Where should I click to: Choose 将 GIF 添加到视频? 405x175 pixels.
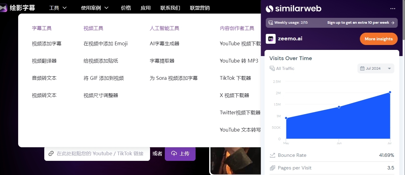pos(104,78)
